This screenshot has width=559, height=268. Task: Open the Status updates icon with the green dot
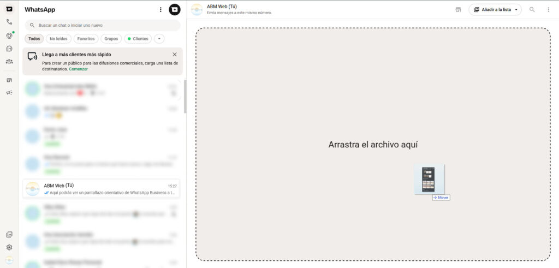(9, 35)
